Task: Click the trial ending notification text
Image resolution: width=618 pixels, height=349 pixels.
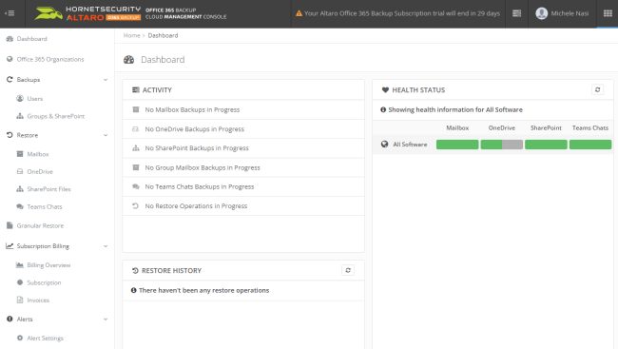Action: coord(402,13)
